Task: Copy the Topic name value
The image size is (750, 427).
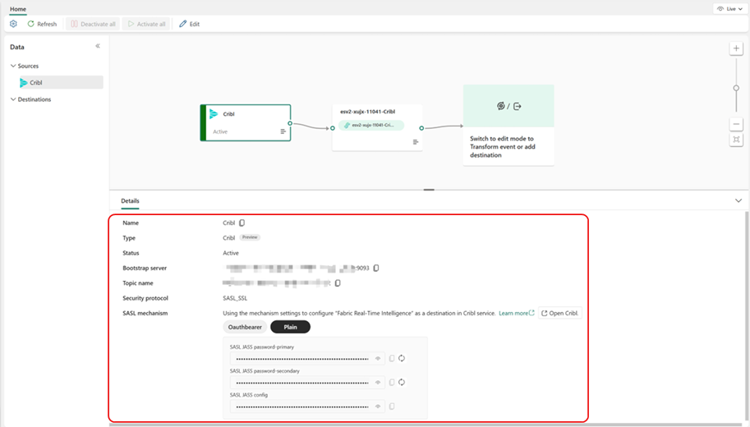Action: tap(338, 283)
